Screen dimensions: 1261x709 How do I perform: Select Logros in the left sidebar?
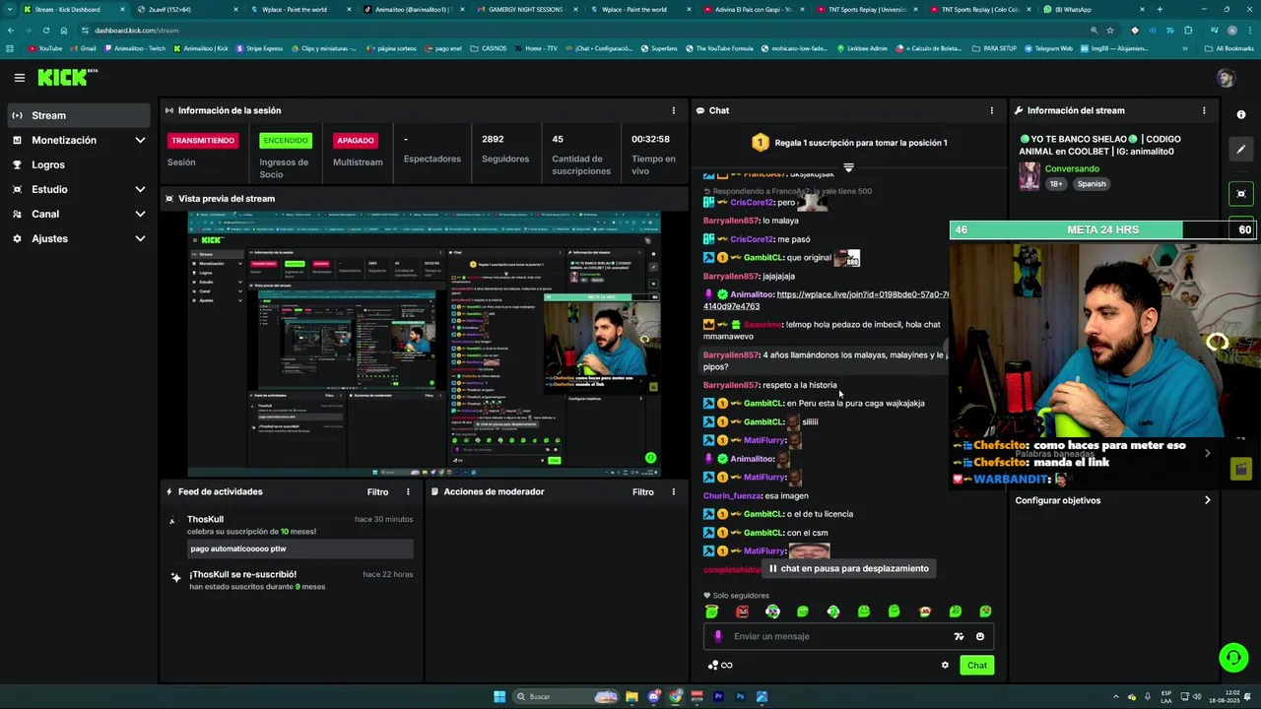click(x=78, y=164)
